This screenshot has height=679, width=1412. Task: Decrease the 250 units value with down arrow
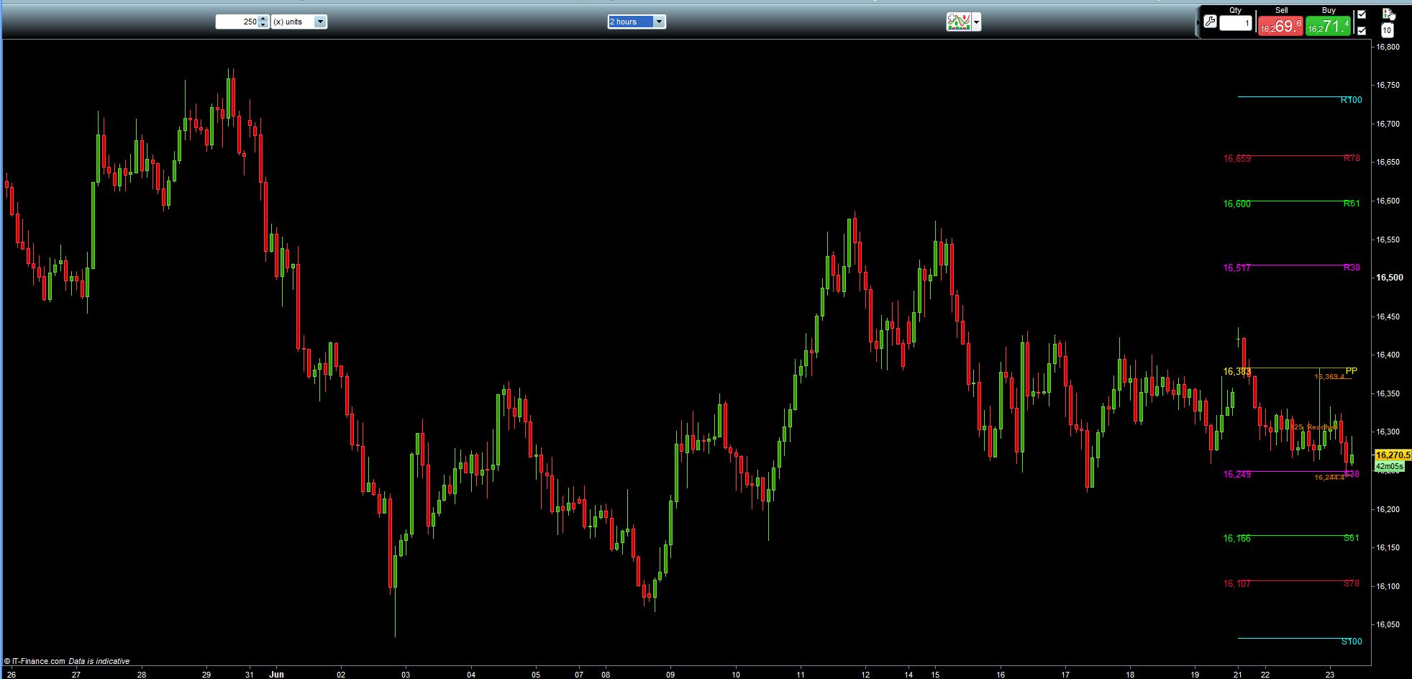[x=263, y=25]
